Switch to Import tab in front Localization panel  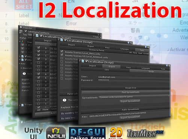[92, 66]
